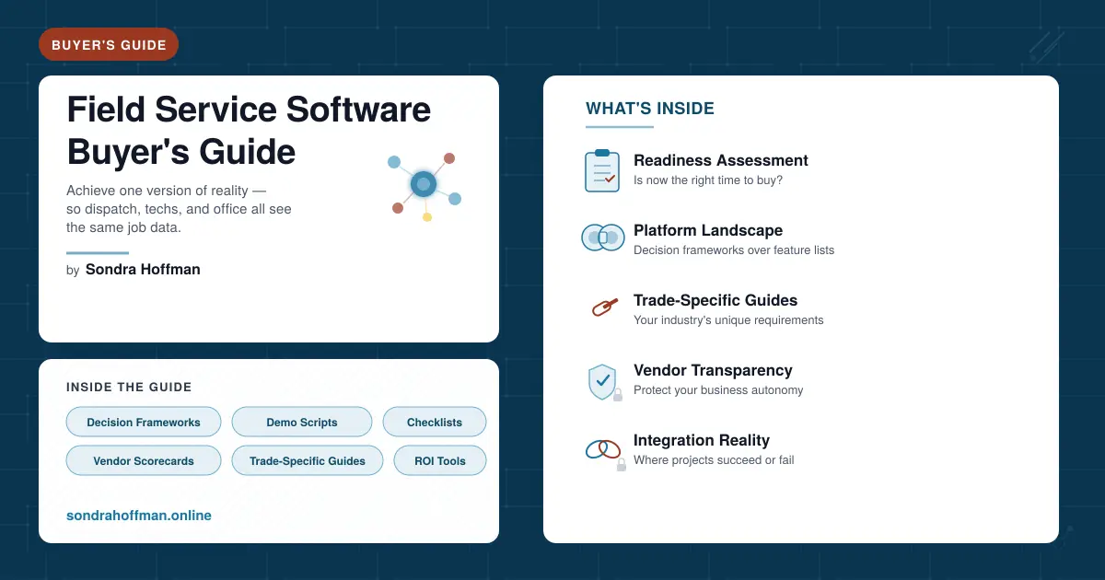Select the Demo Scripts pill

tap(302, 422)
